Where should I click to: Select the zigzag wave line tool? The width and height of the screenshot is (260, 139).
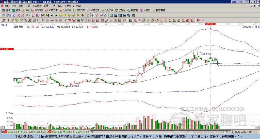(x=111, y=20)
